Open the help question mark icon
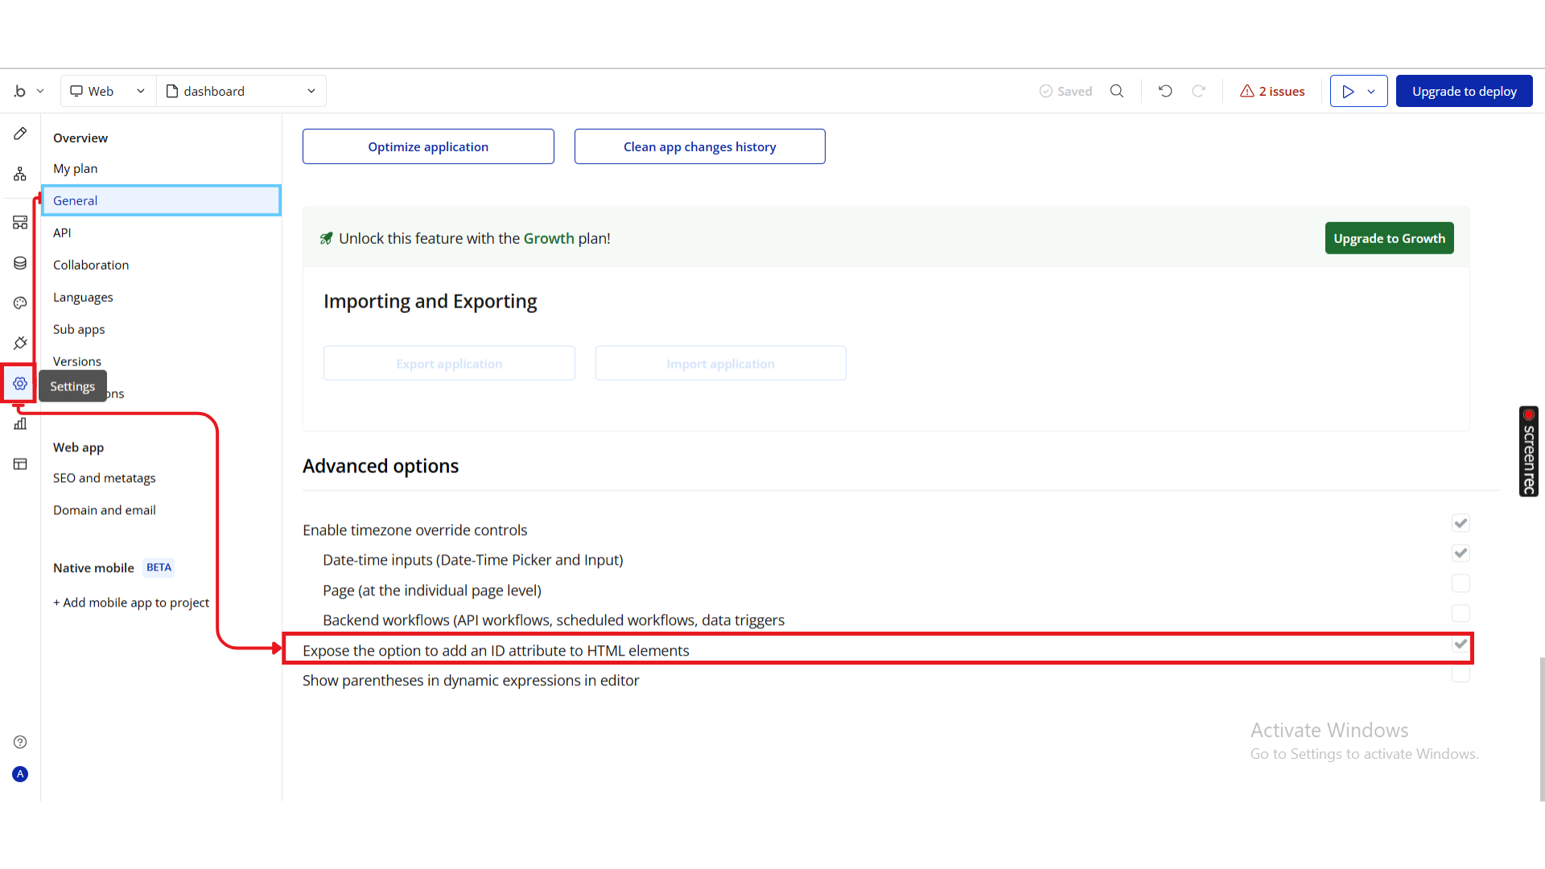Viewport: 1545px width, 869px height. [20, 742]
